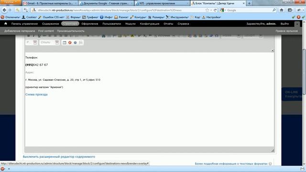Click the bookmarks toolbar button next to home
The width and height of the screenshot is (306, 172).
pyautogui.click(x=290, y=10)
